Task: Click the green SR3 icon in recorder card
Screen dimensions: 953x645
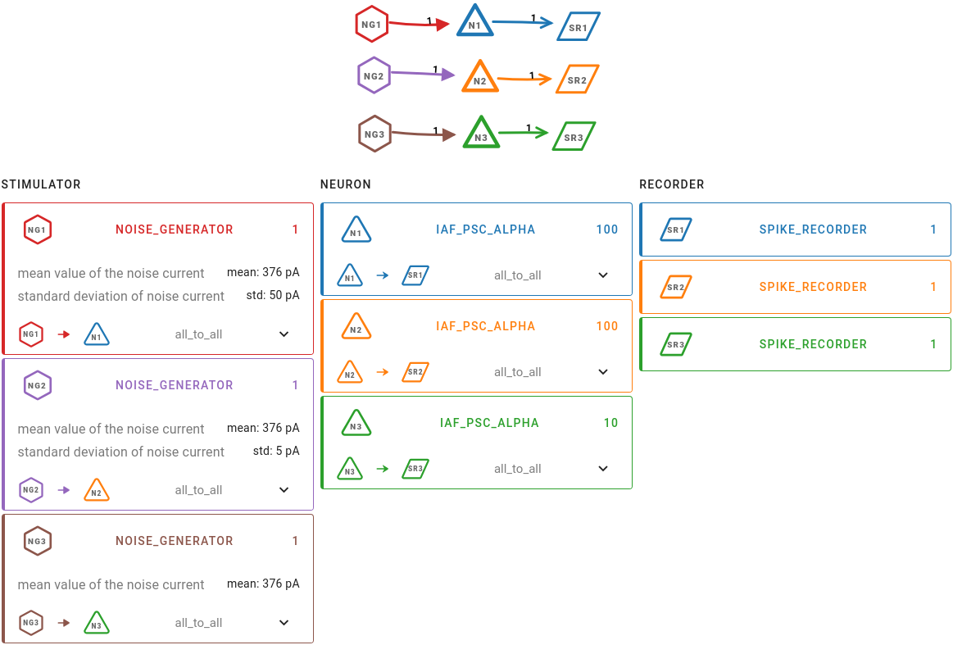Action: click(676, 344)
